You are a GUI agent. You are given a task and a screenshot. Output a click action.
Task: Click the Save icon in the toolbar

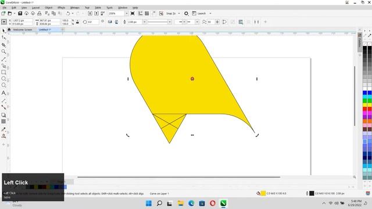[20, 13]
